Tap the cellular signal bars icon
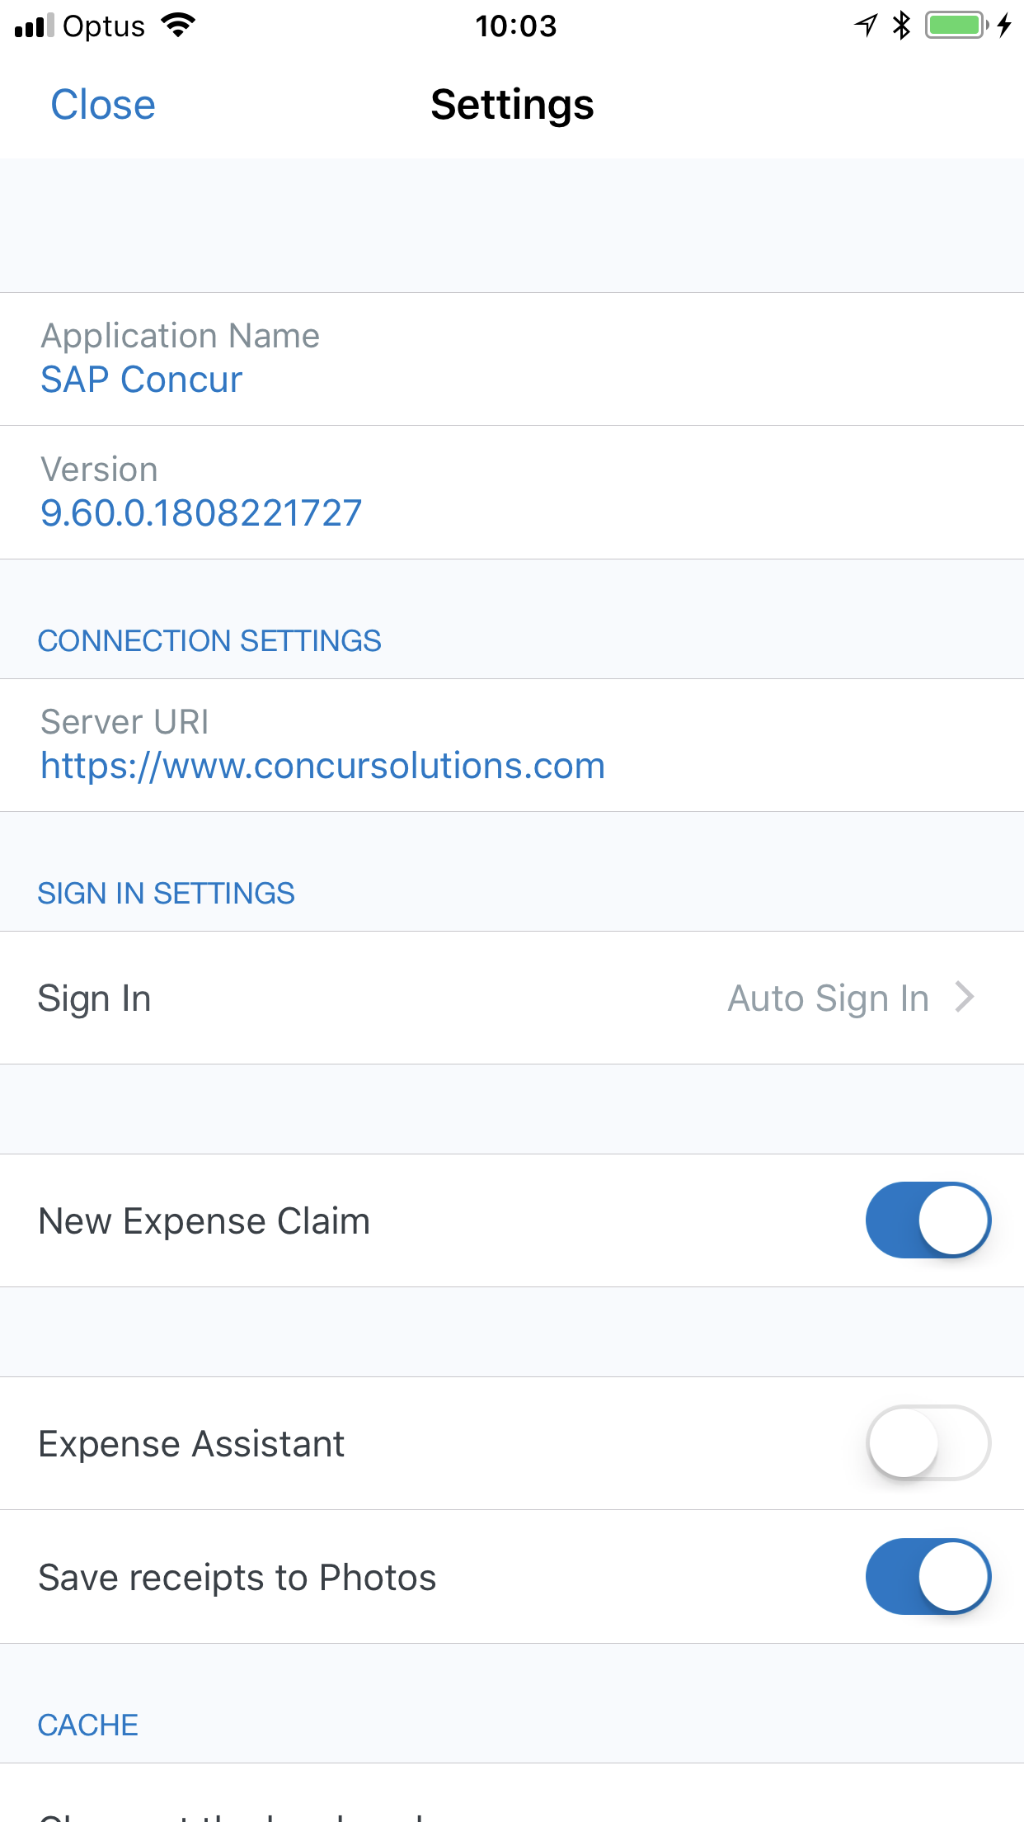This screenshot has width=1024, height=1822. point(35,26)
